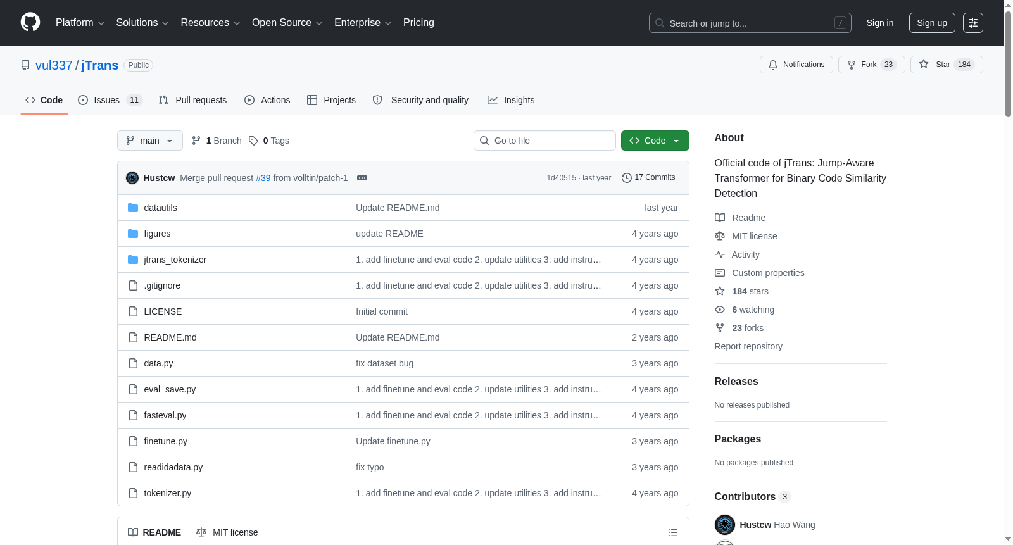View the 1 Branch list
The width and height of the screenshot is (1013, 545).
click(217, 141)
